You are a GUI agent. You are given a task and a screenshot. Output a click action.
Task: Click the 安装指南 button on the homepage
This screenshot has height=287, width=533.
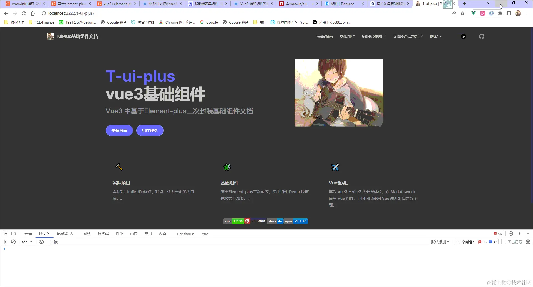pyautogui.click(x=119, y=130)
